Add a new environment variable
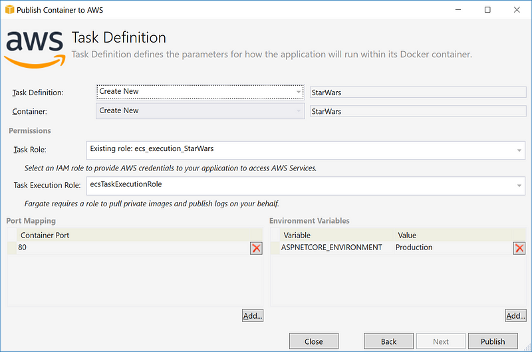532x352 pixels. pos(515,315)
